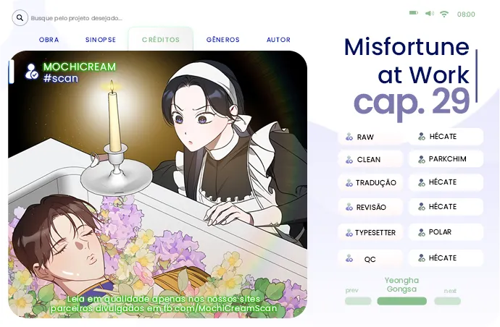Click the Misfortune at Work cover image

[x=157, y=184]
